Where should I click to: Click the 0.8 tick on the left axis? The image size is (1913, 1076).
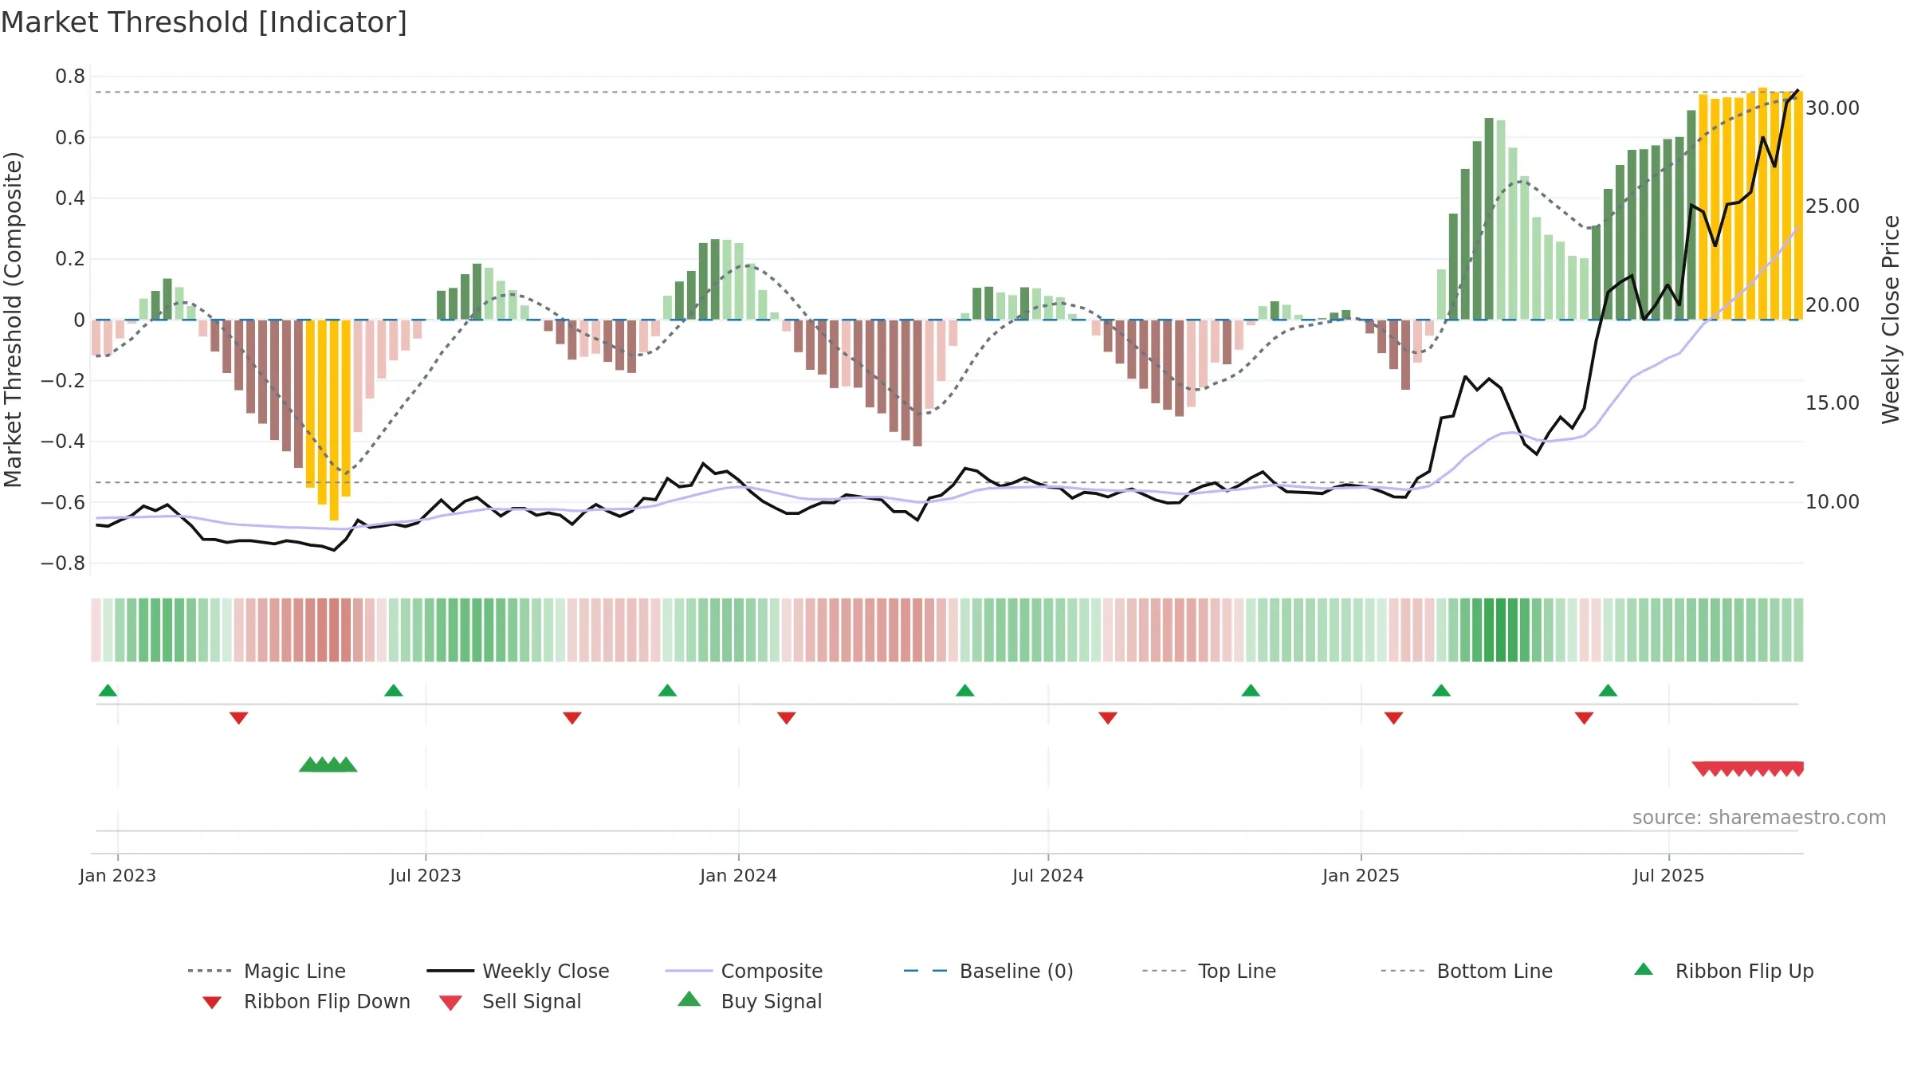pos(70,77)
